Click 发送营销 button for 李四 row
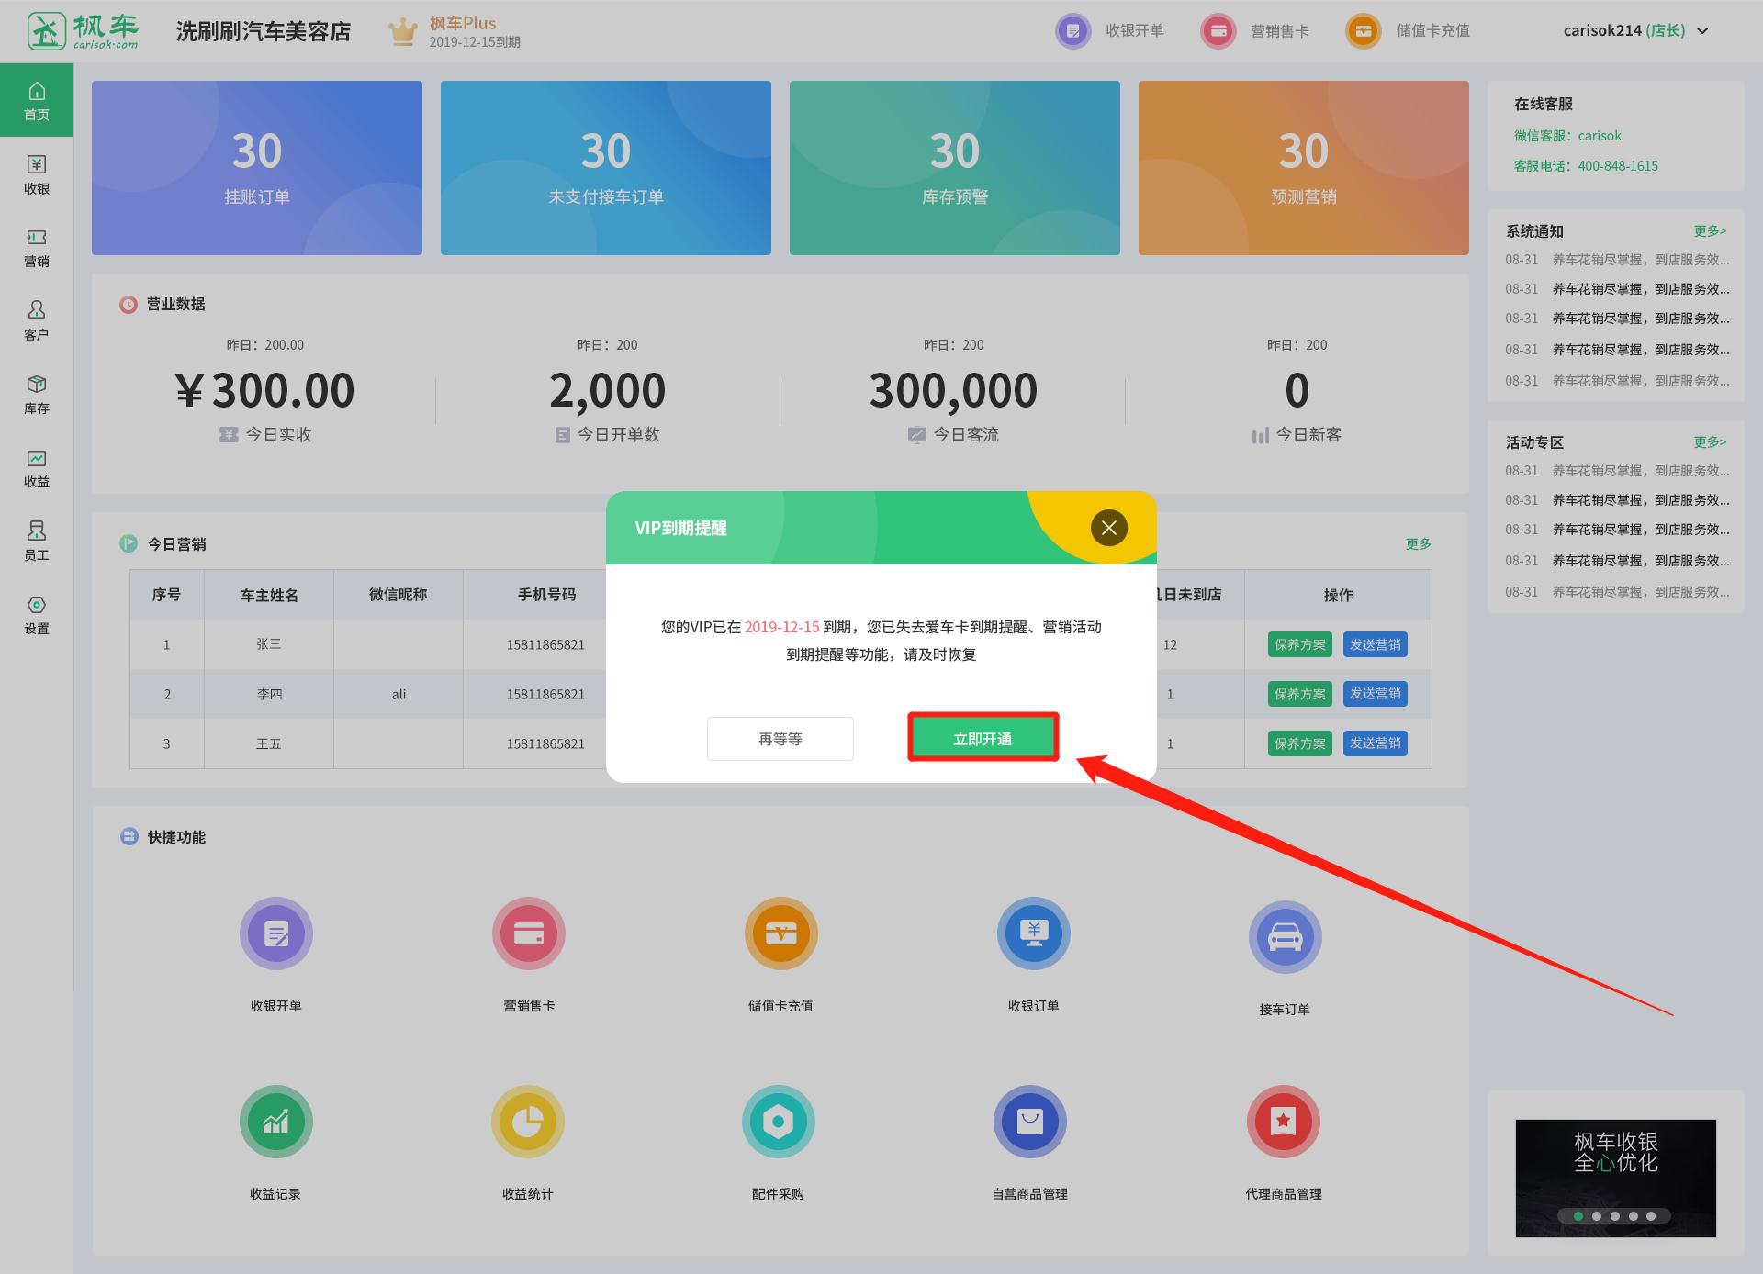Viewport: 1763px width, 1274px height. pos(1375,694)
